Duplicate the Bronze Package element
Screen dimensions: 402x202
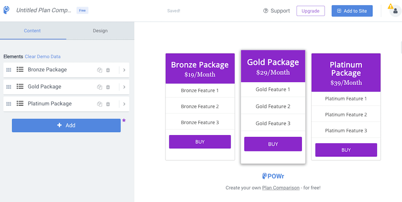coord(99,70)
